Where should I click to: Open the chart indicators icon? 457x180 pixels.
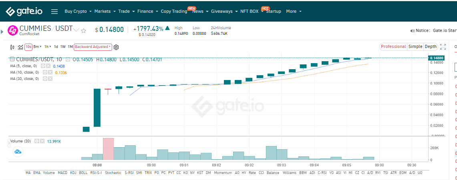pos(20,47)
